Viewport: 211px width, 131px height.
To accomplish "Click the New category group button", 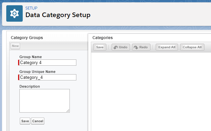I will [15, 46].
